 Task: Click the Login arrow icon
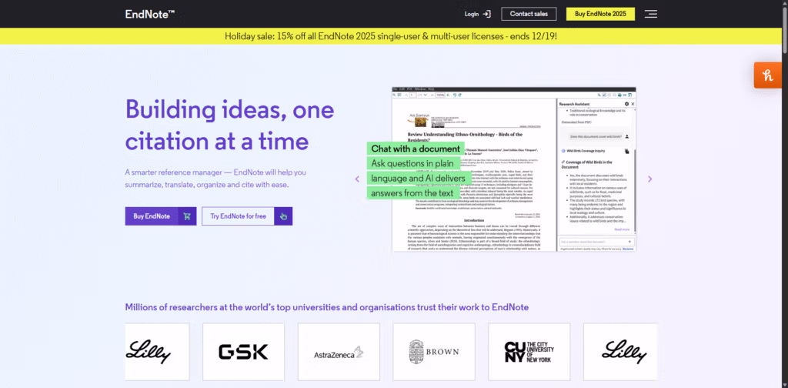pos(486,14)
